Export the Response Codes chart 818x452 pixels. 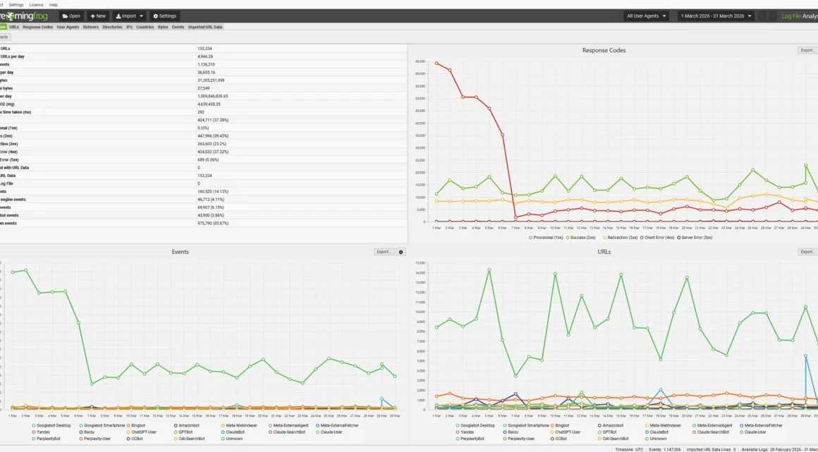(x=807, y=50)
